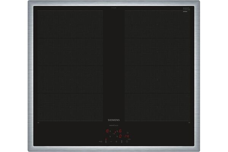Click the SIEMENS logo
Viewport: 228px width, 152px height.
(x=114, y=120)
